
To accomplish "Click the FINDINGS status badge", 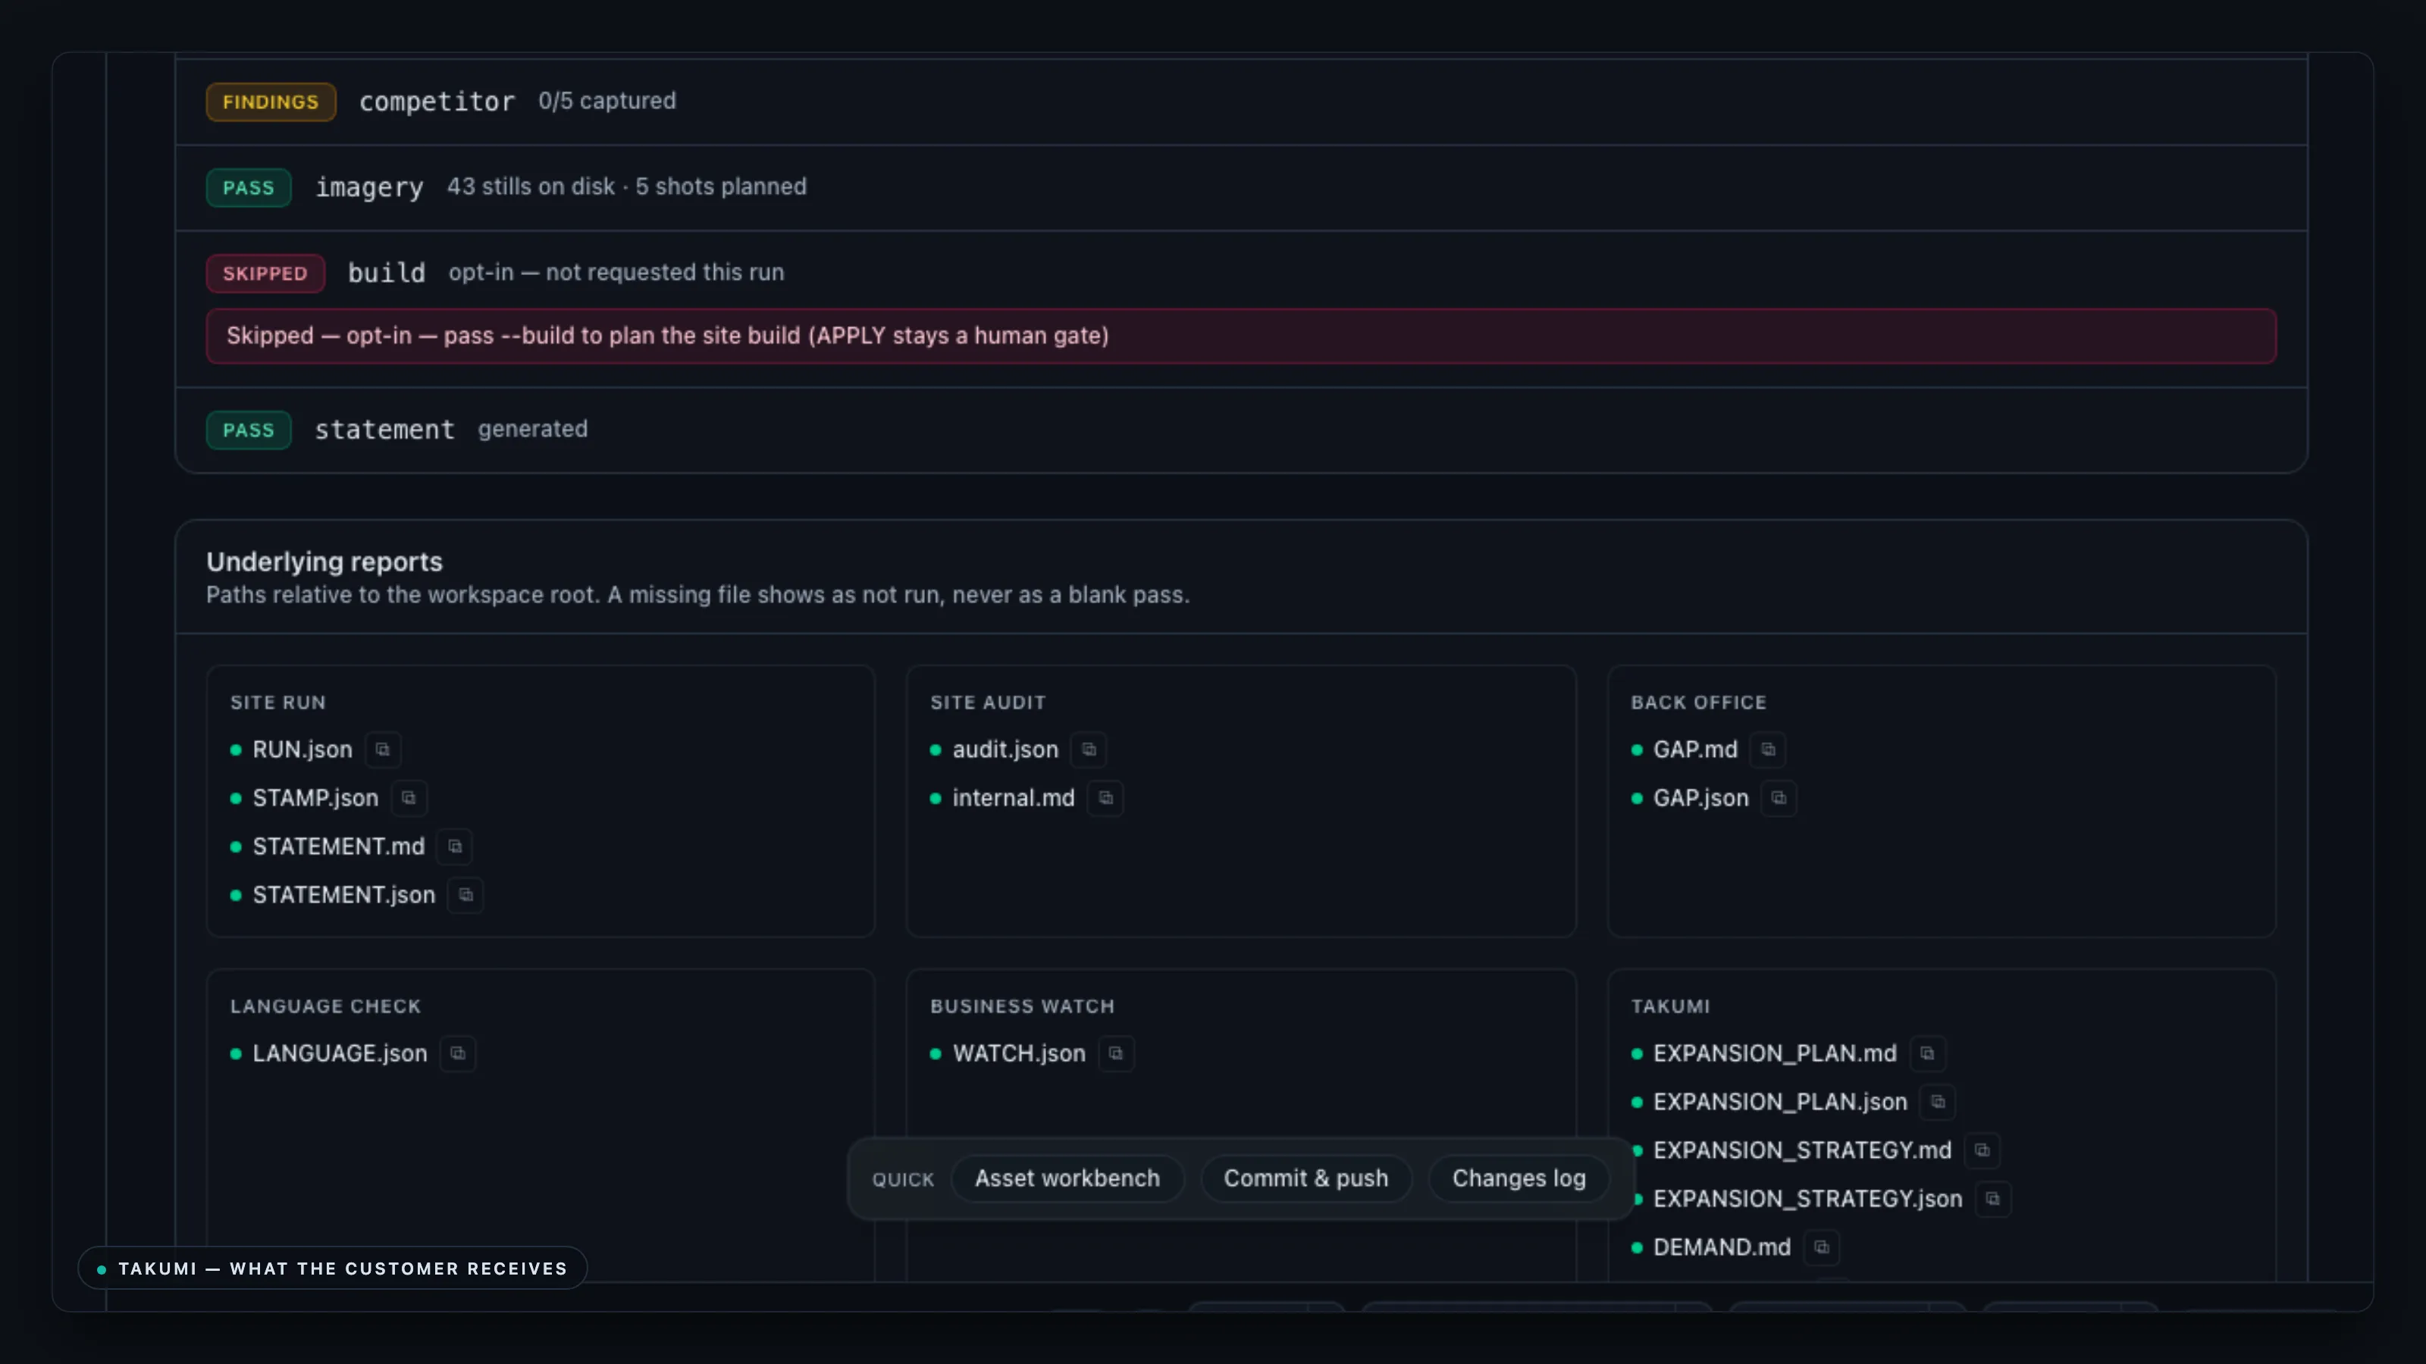I will (x=271, y=102).
